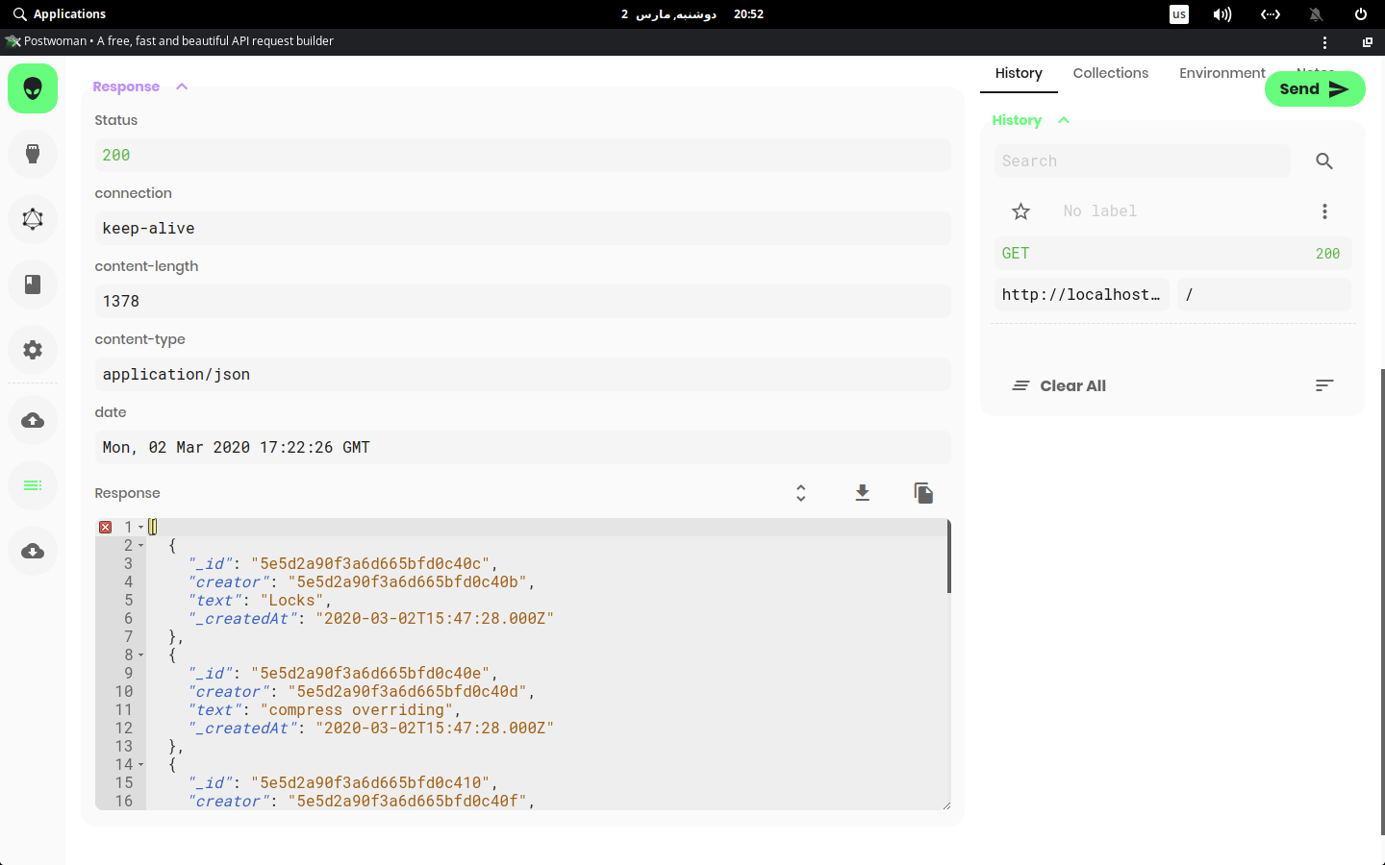Copy the JSON response to clipboard

click(x=922, y=492)
